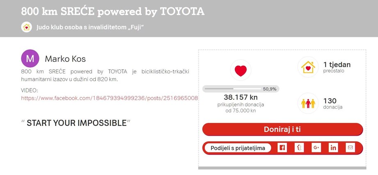Click the 50,9% donation progress bar

click(x=241, y=89)
